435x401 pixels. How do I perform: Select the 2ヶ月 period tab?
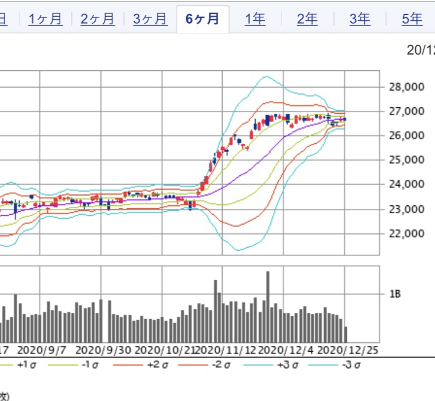97,19
